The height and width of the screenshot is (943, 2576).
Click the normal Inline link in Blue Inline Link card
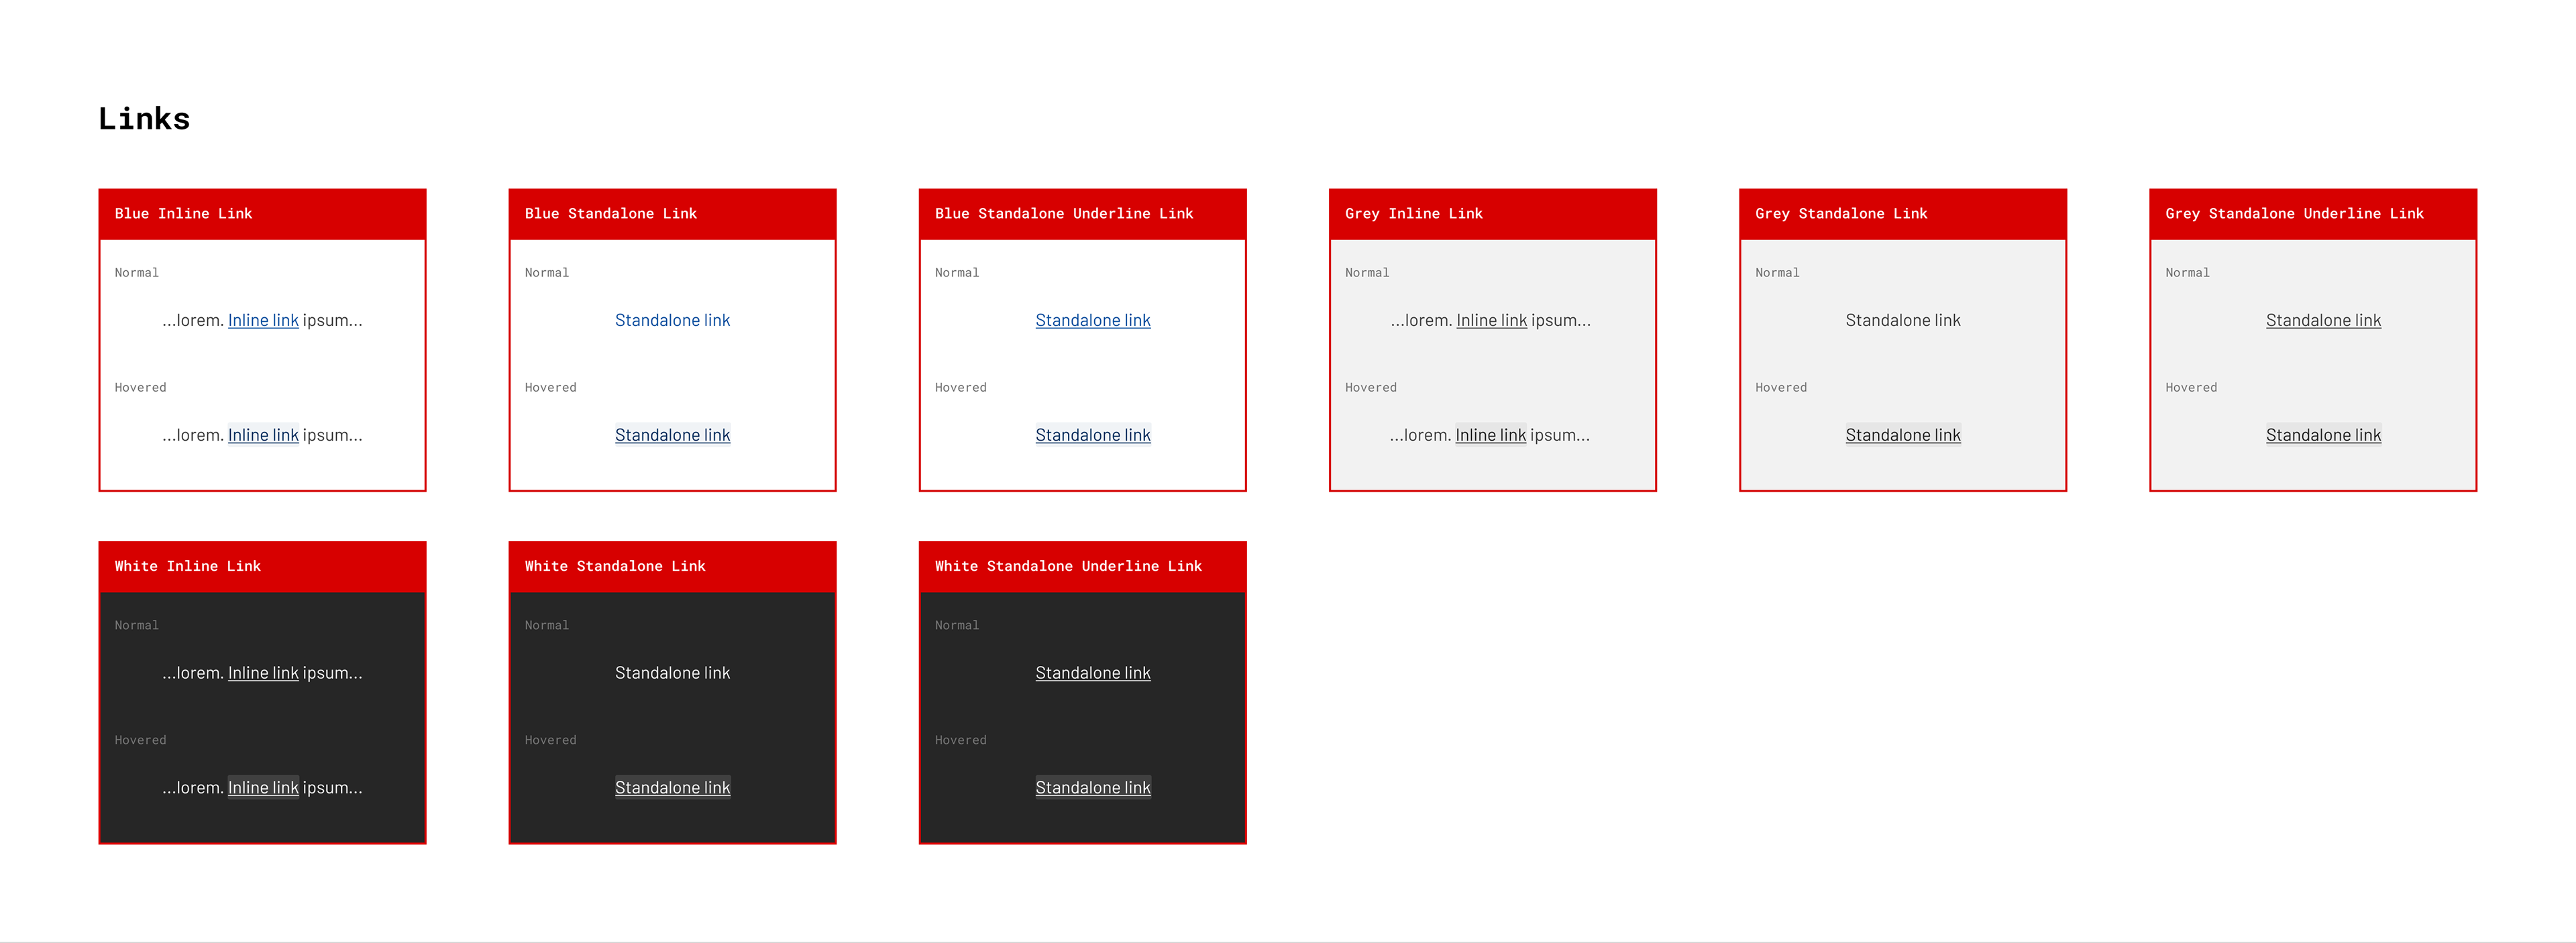(263, 320)
